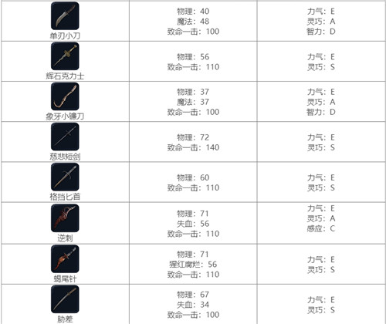
Task: Click the 逆刺 red weapon icon
Action: [x=65, y=218]
